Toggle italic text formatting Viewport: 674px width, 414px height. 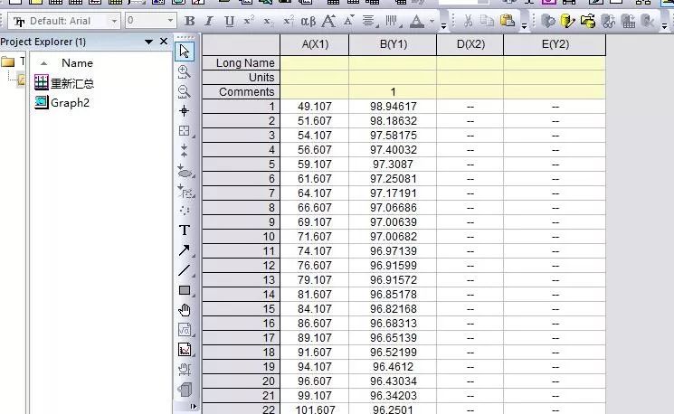(x=209, y=21)
